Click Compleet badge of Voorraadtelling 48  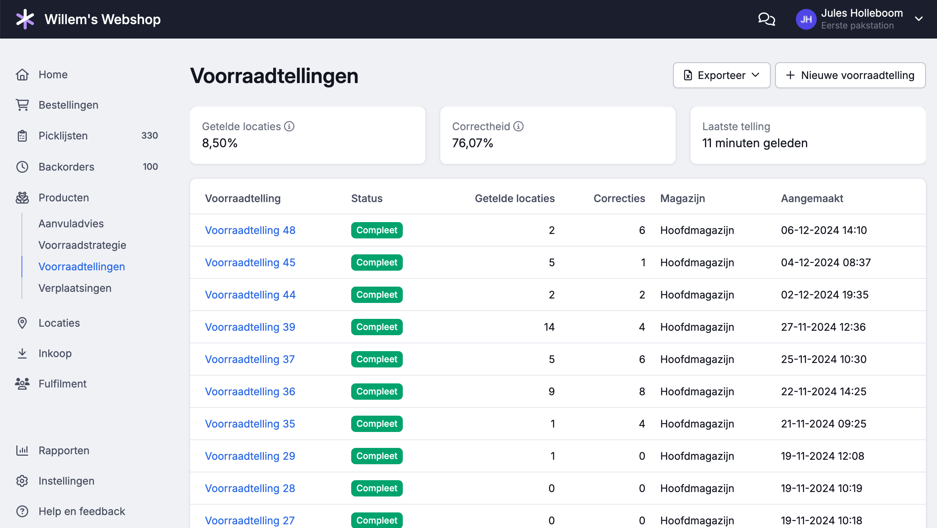377,230
